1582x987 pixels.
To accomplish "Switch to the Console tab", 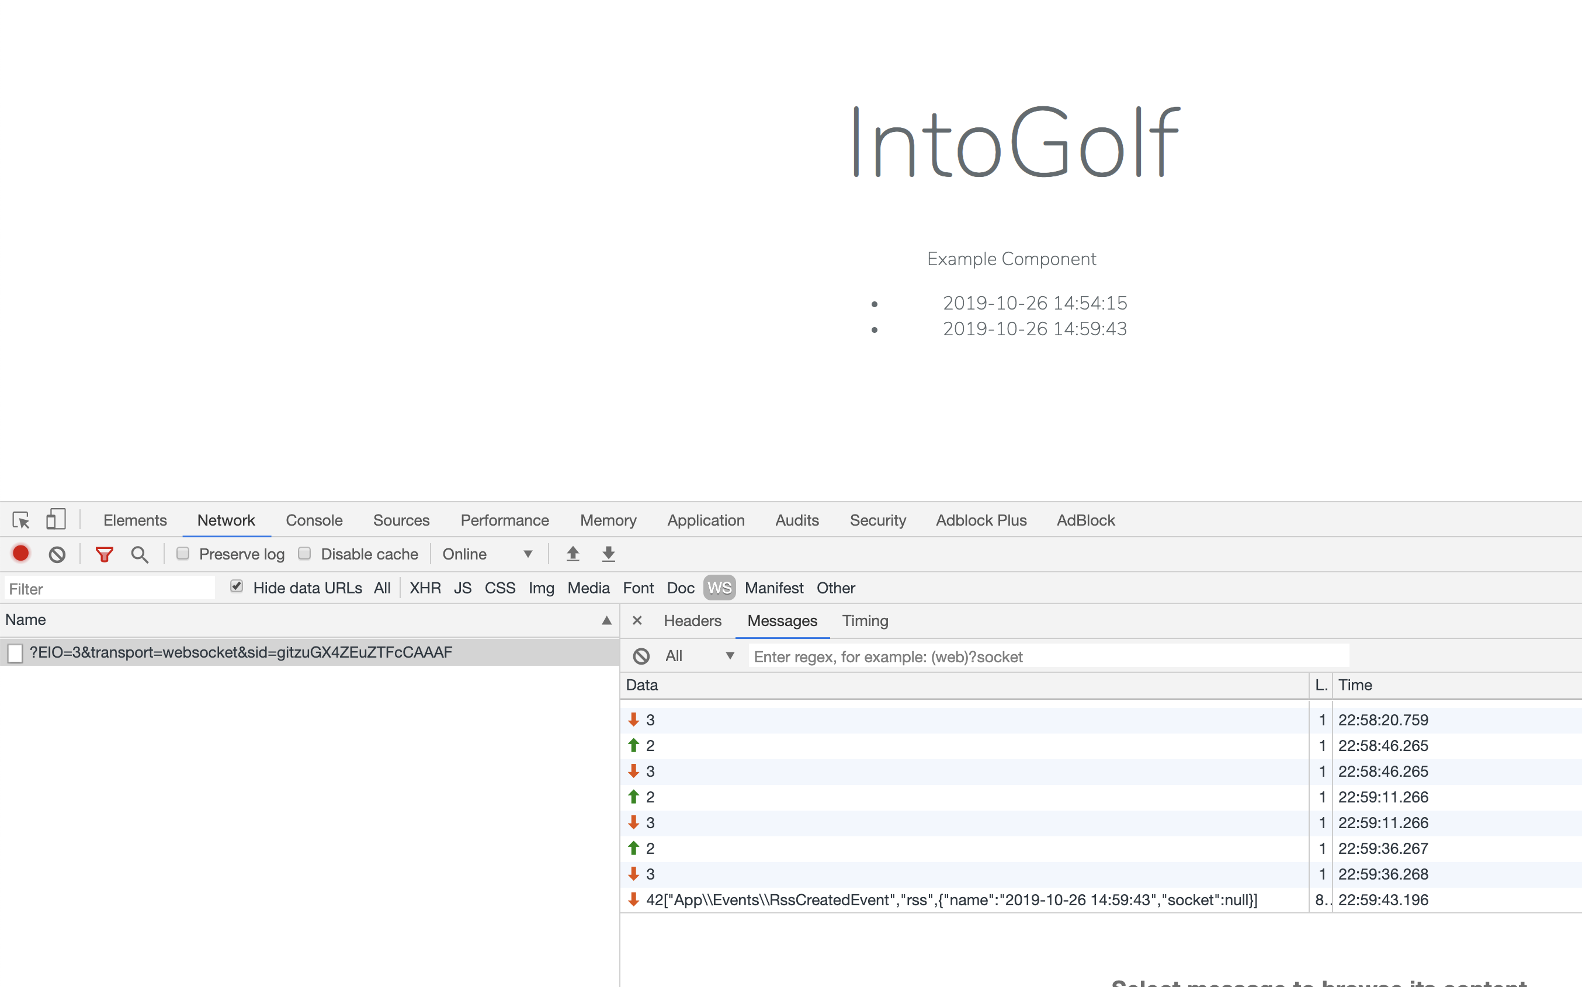I will (x=314, y=520).
